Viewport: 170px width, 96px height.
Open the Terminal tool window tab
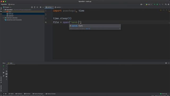pos(27,94)
